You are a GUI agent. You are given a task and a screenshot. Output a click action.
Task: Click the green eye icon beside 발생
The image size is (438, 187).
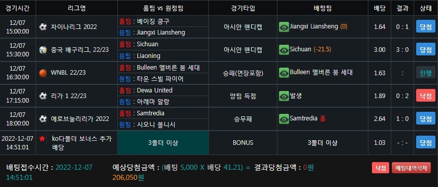point(284,96)
